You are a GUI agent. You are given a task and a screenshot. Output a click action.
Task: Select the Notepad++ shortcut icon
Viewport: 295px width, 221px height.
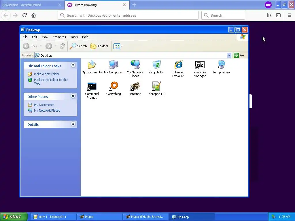[x=156, y=89]
